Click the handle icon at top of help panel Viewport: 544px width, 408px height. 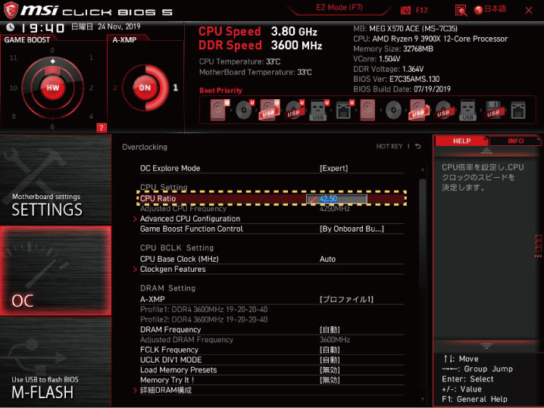point(486,151)
